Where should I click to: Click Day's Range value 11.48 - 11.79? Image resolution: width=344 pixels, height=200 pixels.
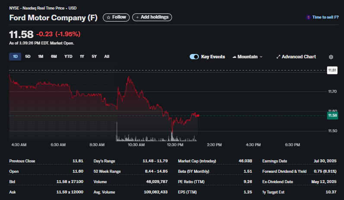coord(155,161)
